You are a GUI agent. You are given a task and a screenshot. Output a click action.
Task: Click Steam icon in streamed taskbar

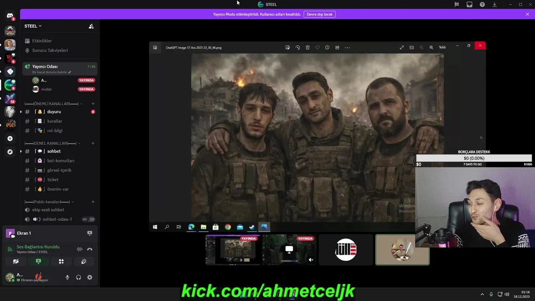pos(252,227)
